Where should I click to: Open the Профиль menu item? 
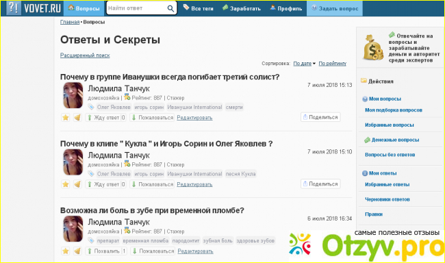tap(286, 8)
